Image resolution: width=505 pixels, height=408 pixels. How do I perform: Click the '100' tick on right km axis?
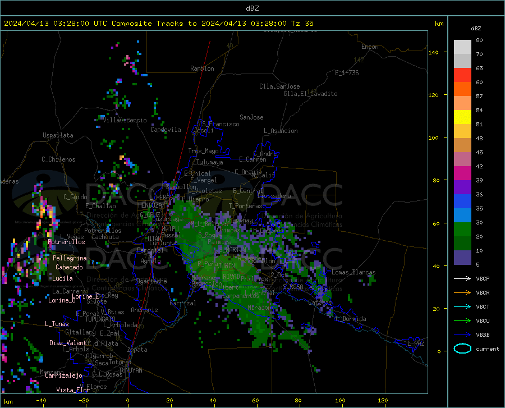(434, 138)
